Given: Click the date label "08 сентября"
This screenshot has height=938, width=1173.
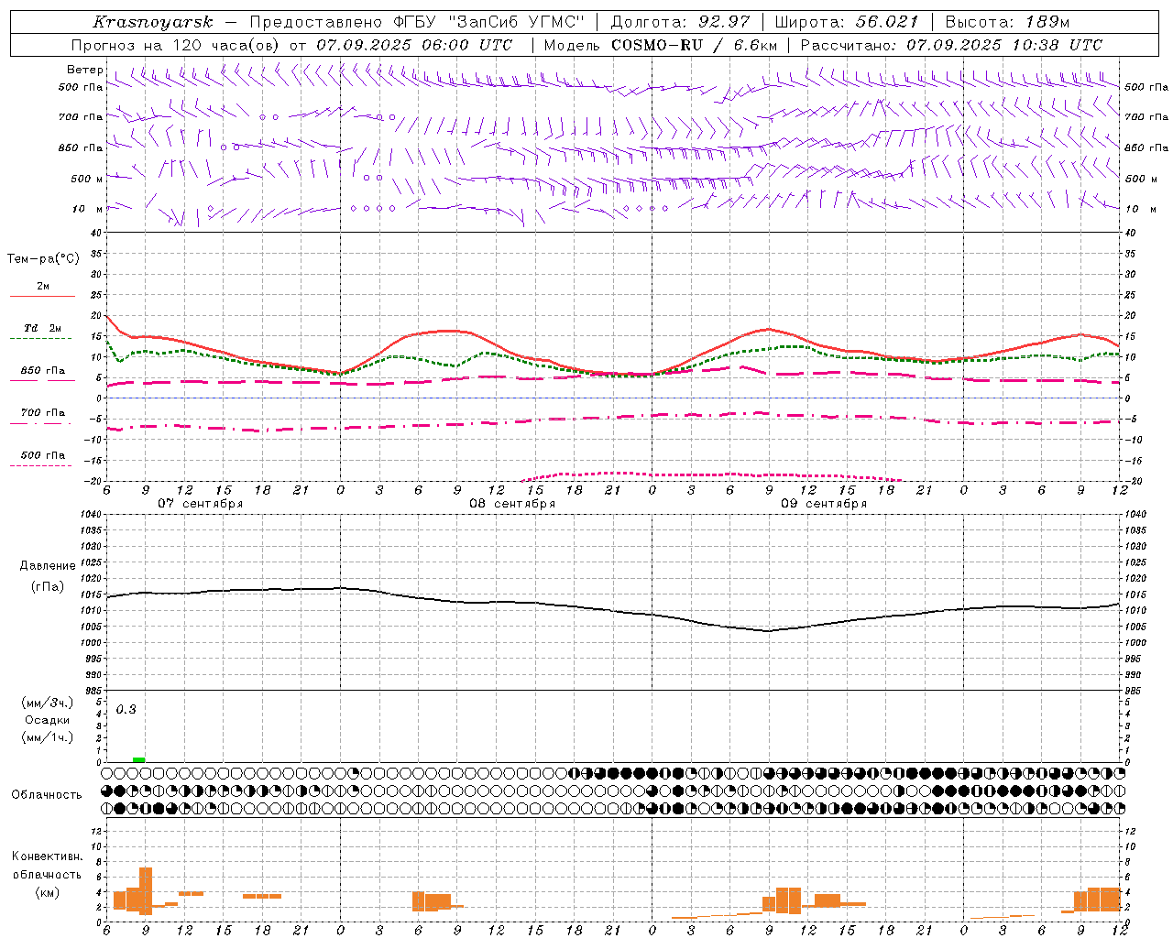Looking at the screenshot, I should pos(511,504).
